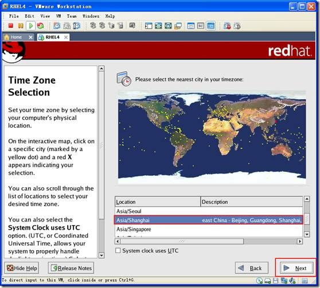
Task: Click the timezone list vertical scrollbar thumb
Action: pos(307,219)
